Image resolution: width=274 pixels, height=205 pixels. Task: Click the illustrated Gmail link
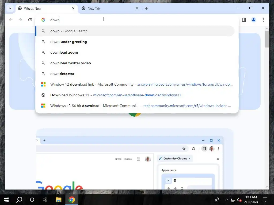coord(118,159)
